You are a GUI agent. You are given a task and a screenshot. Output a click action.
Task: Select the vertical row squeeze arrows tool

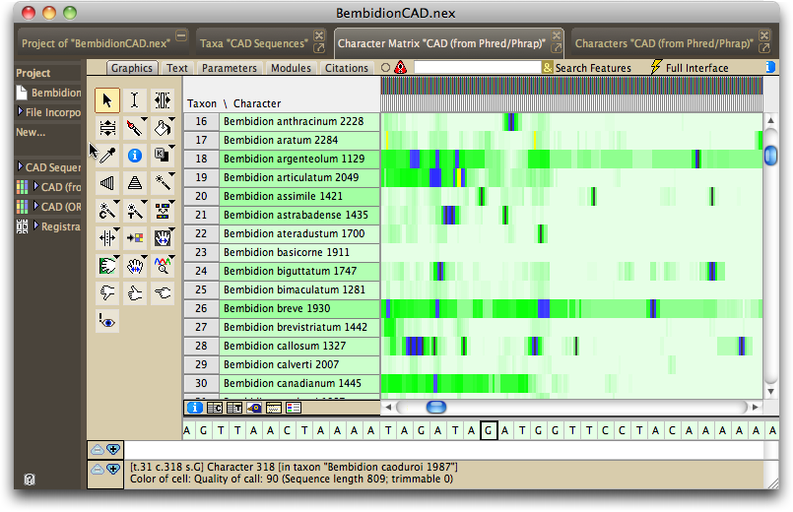click(x=107, y=128)
